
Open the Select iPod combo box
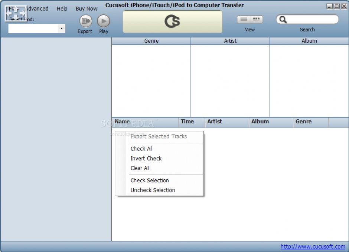pyautogui.click(x=37, y=29)
